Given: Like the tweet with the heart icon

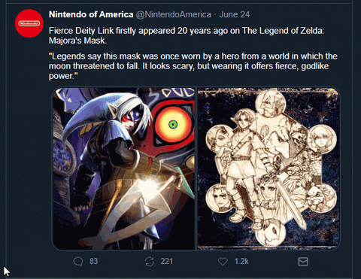Looking at the screenshot, I should pyautogui.click(x=223, y=262).
